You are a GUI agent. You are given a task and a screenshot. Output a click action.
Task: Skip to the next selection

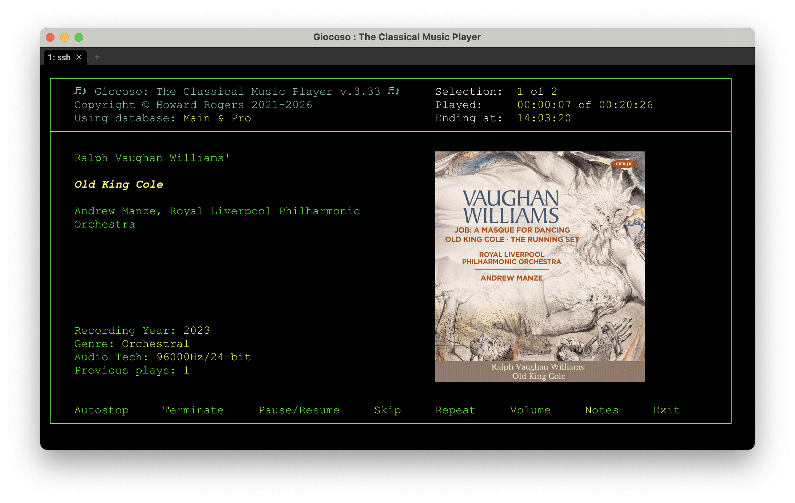click(387, 410)
